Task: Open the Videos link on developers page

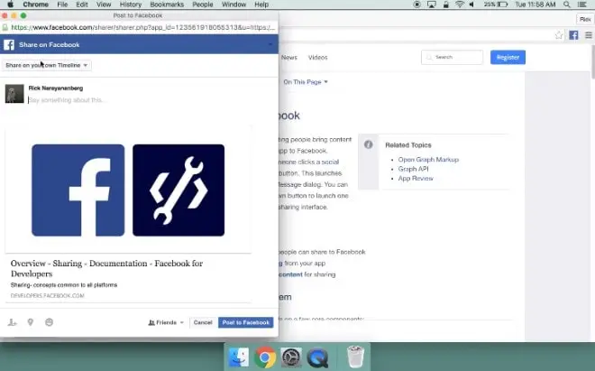Action: tap(318, 58)
